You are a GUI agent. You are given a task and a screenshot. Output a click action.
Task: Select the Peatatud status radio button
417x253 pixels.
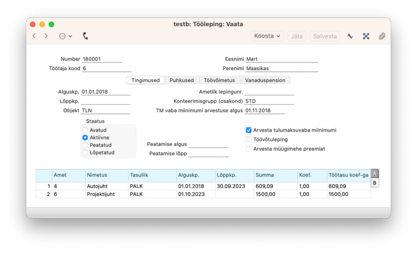pyautogui.click(x=85, y=145)
